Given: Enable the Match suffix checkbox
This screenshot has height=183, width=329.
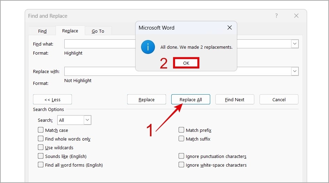Looking at the screenshot, I should (181, 138).
